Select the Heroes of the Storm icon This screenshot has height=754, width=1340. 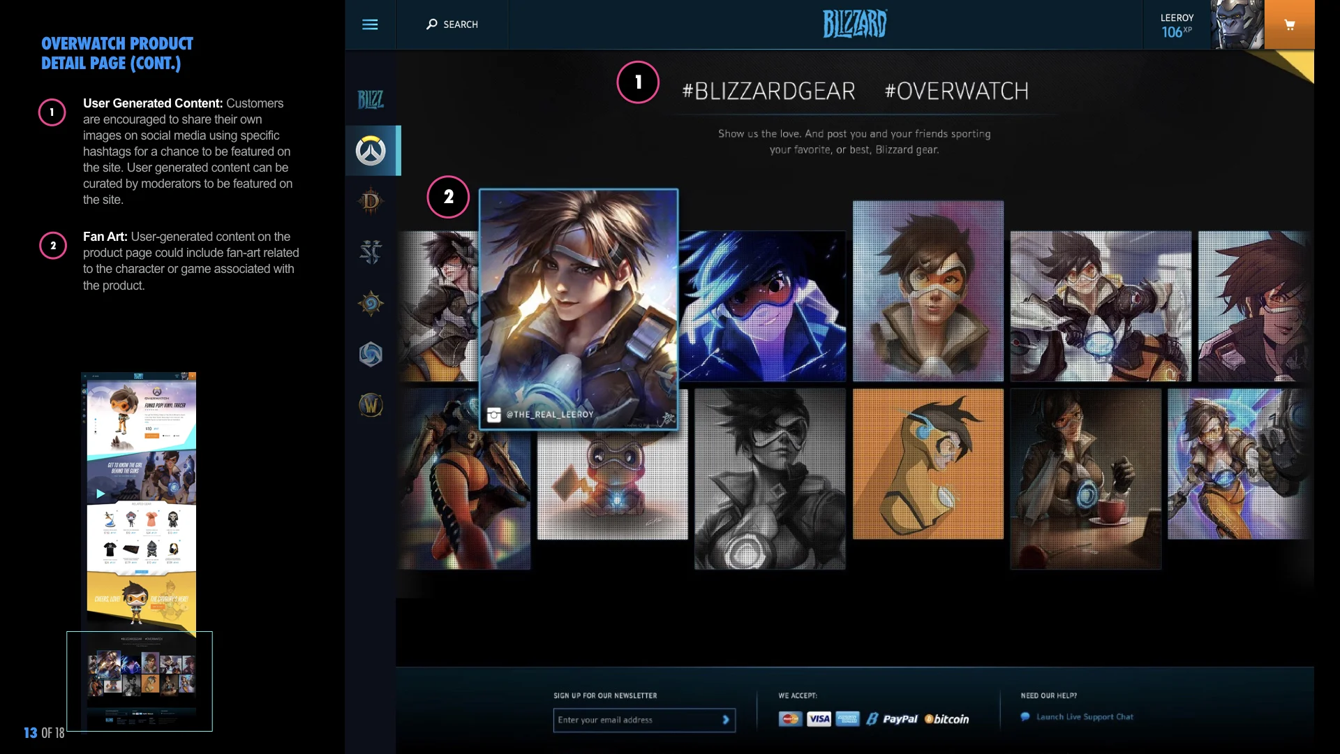(x=371, y=355)
